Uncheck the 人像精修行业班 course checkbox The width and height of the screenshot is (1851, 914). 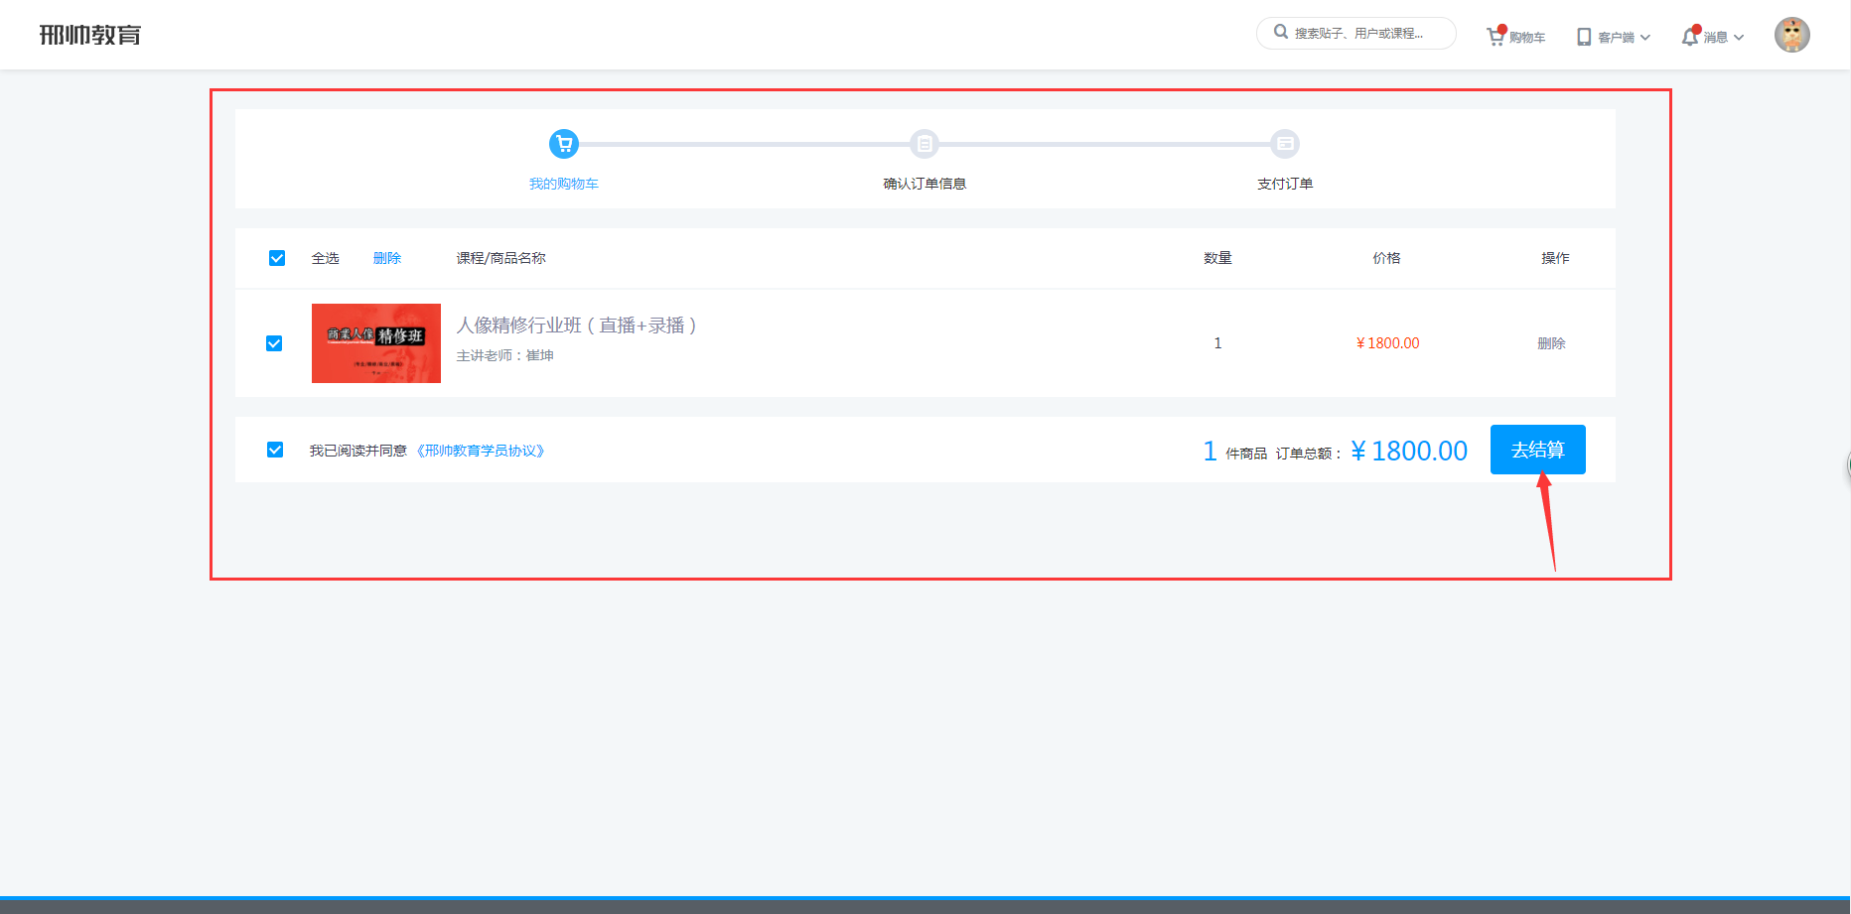[x=274, y=343]
